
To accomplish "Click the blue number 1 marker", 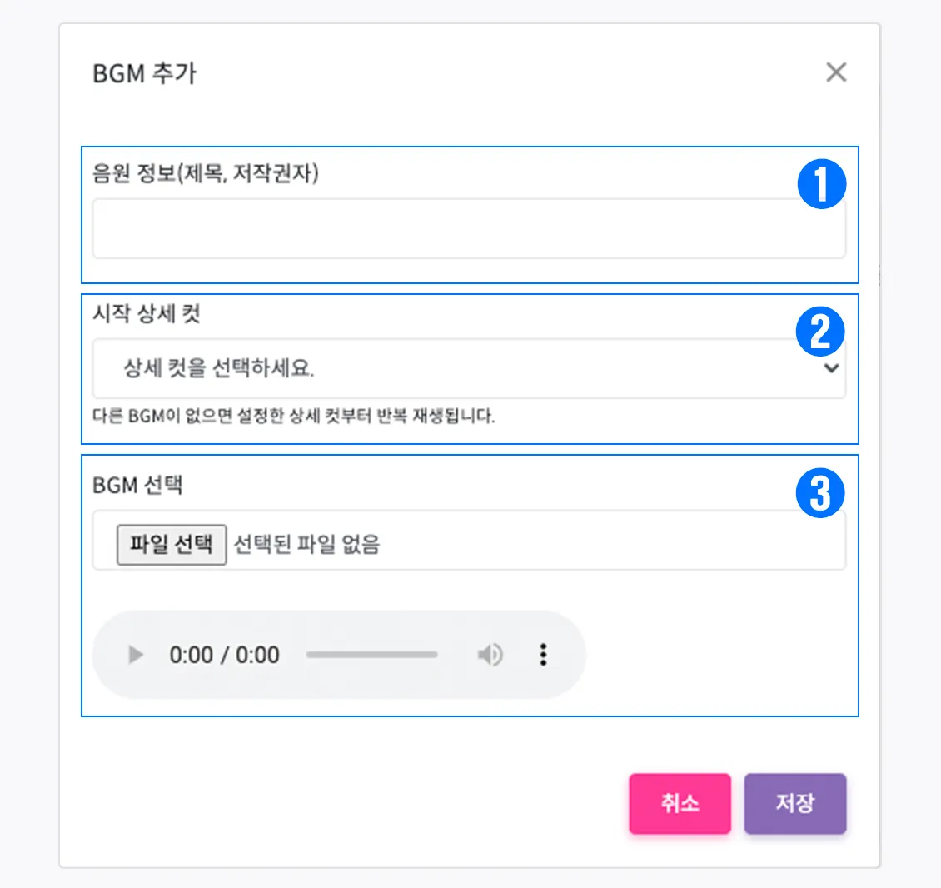I will click(822, 184).
